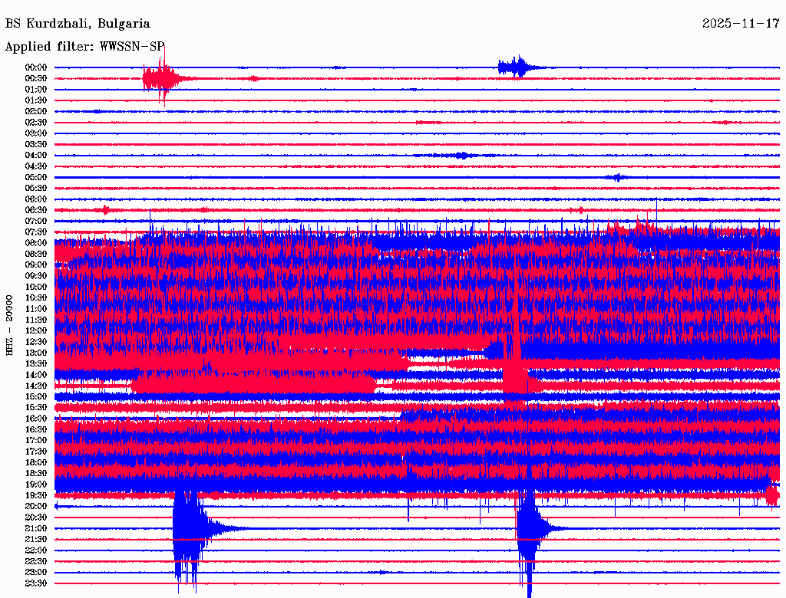Select the 09:00 time label
The image size is (786, 598).
click(x=36, y=265)
